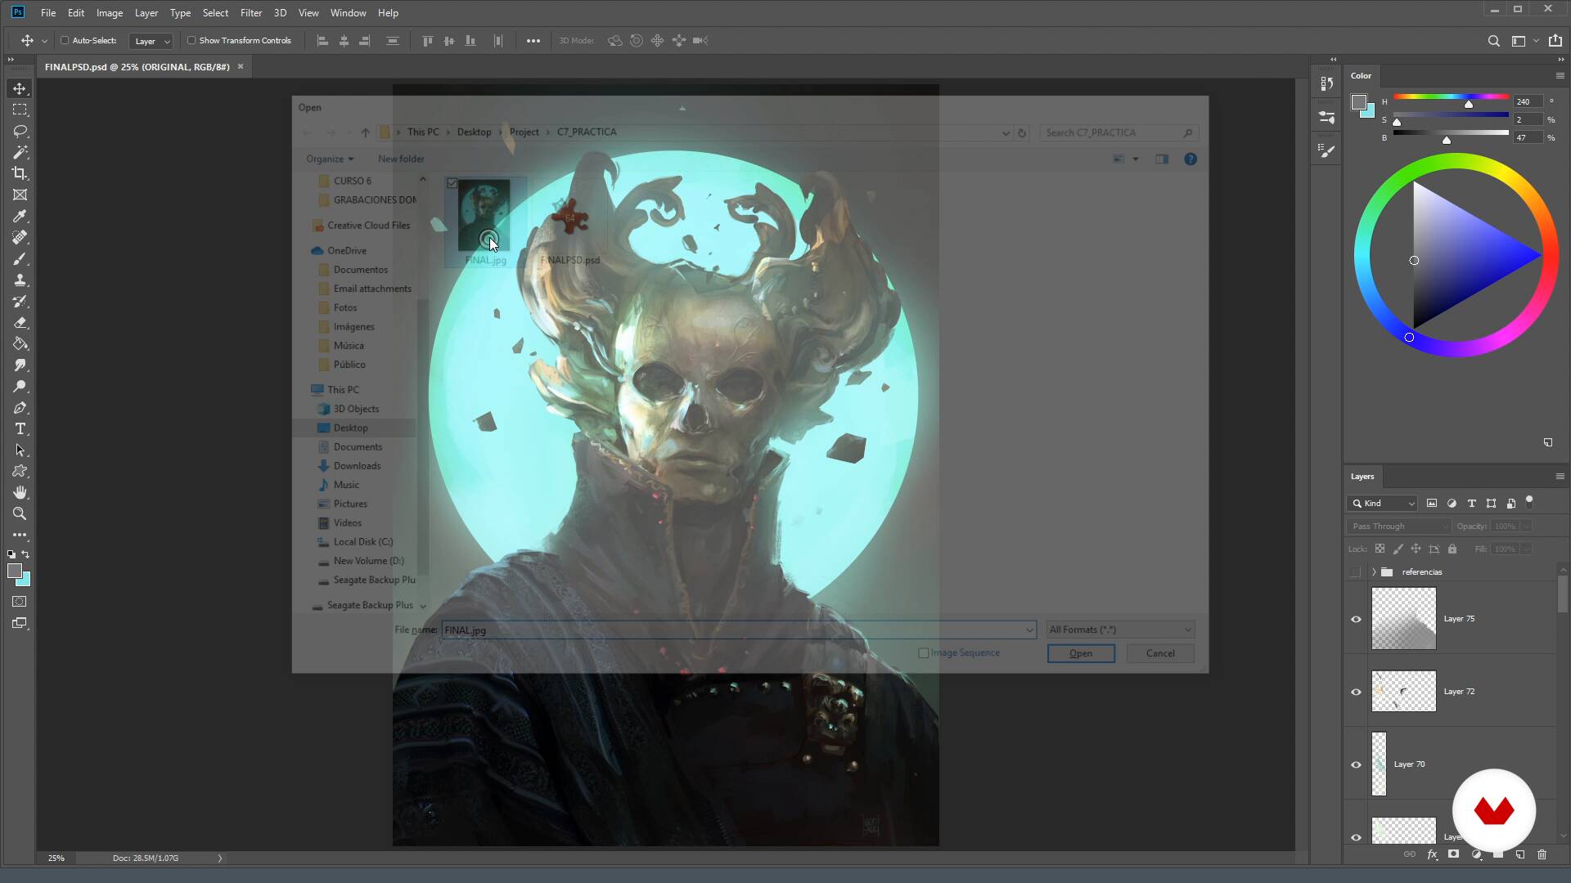Open the Filter menu

(x=251, y=13)
